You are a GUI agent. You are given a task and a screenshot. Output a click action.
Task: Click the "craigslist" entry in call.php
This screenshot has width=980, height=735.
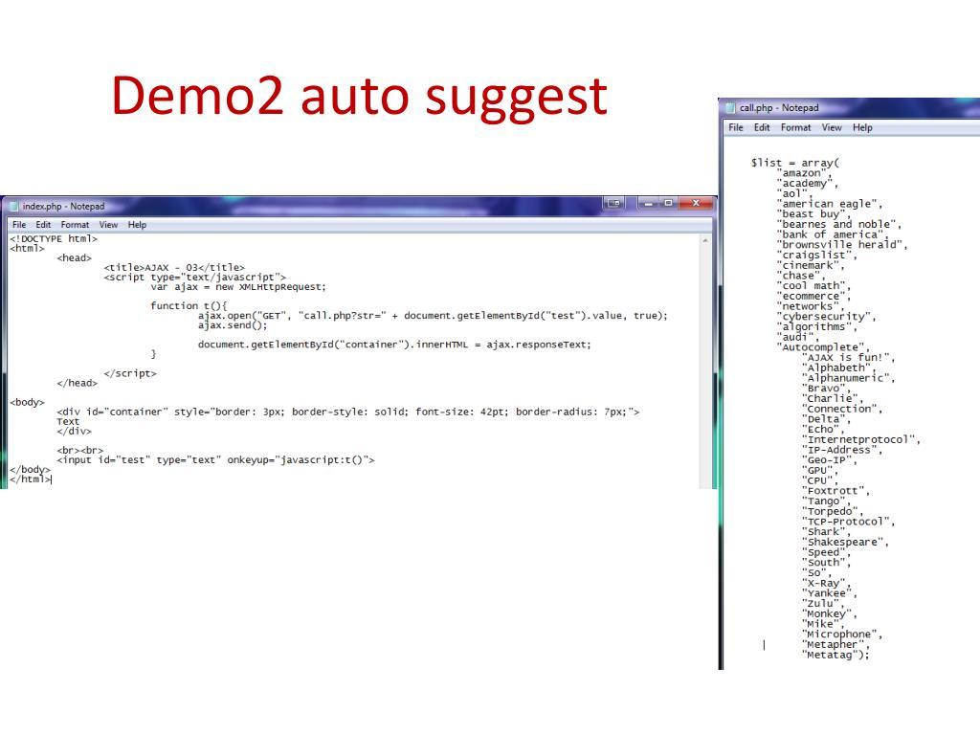coord(817,255)
